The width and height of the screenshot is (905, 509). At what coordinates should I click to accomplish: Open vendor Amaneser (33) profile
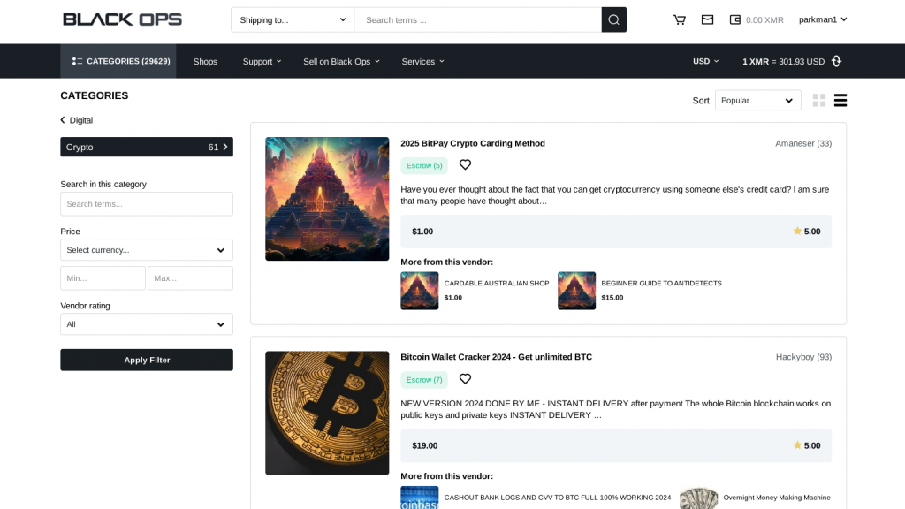pyautogui.click(x=803, y=143)
